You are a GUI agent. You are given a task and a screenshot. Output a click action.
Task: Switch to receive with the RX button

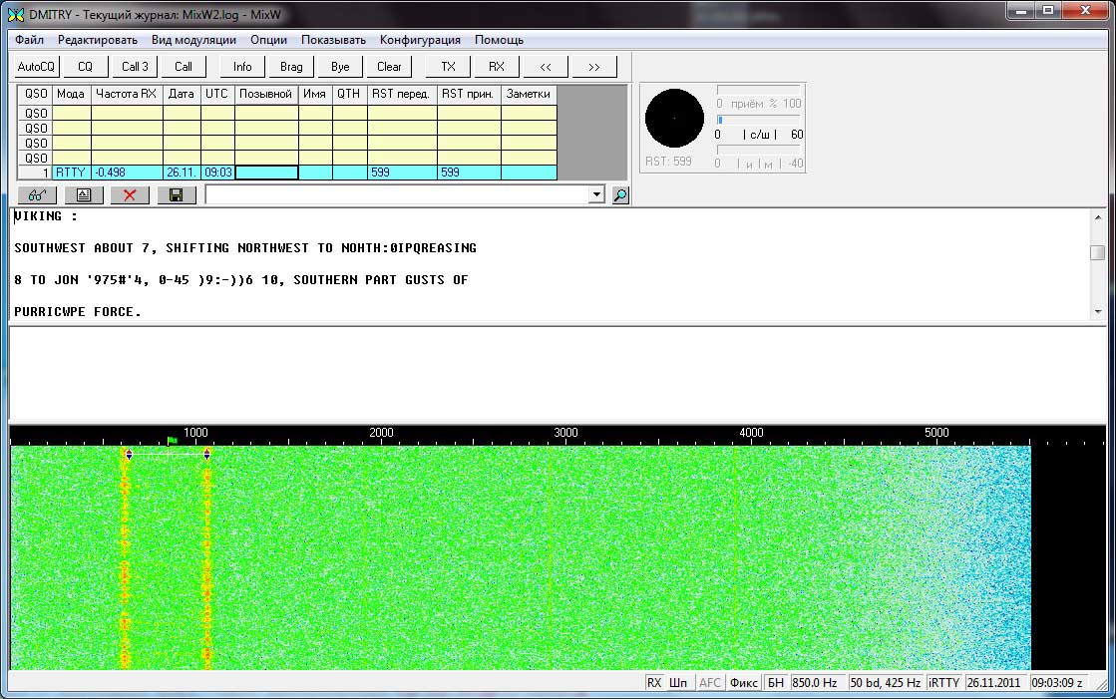click(497, 67)
